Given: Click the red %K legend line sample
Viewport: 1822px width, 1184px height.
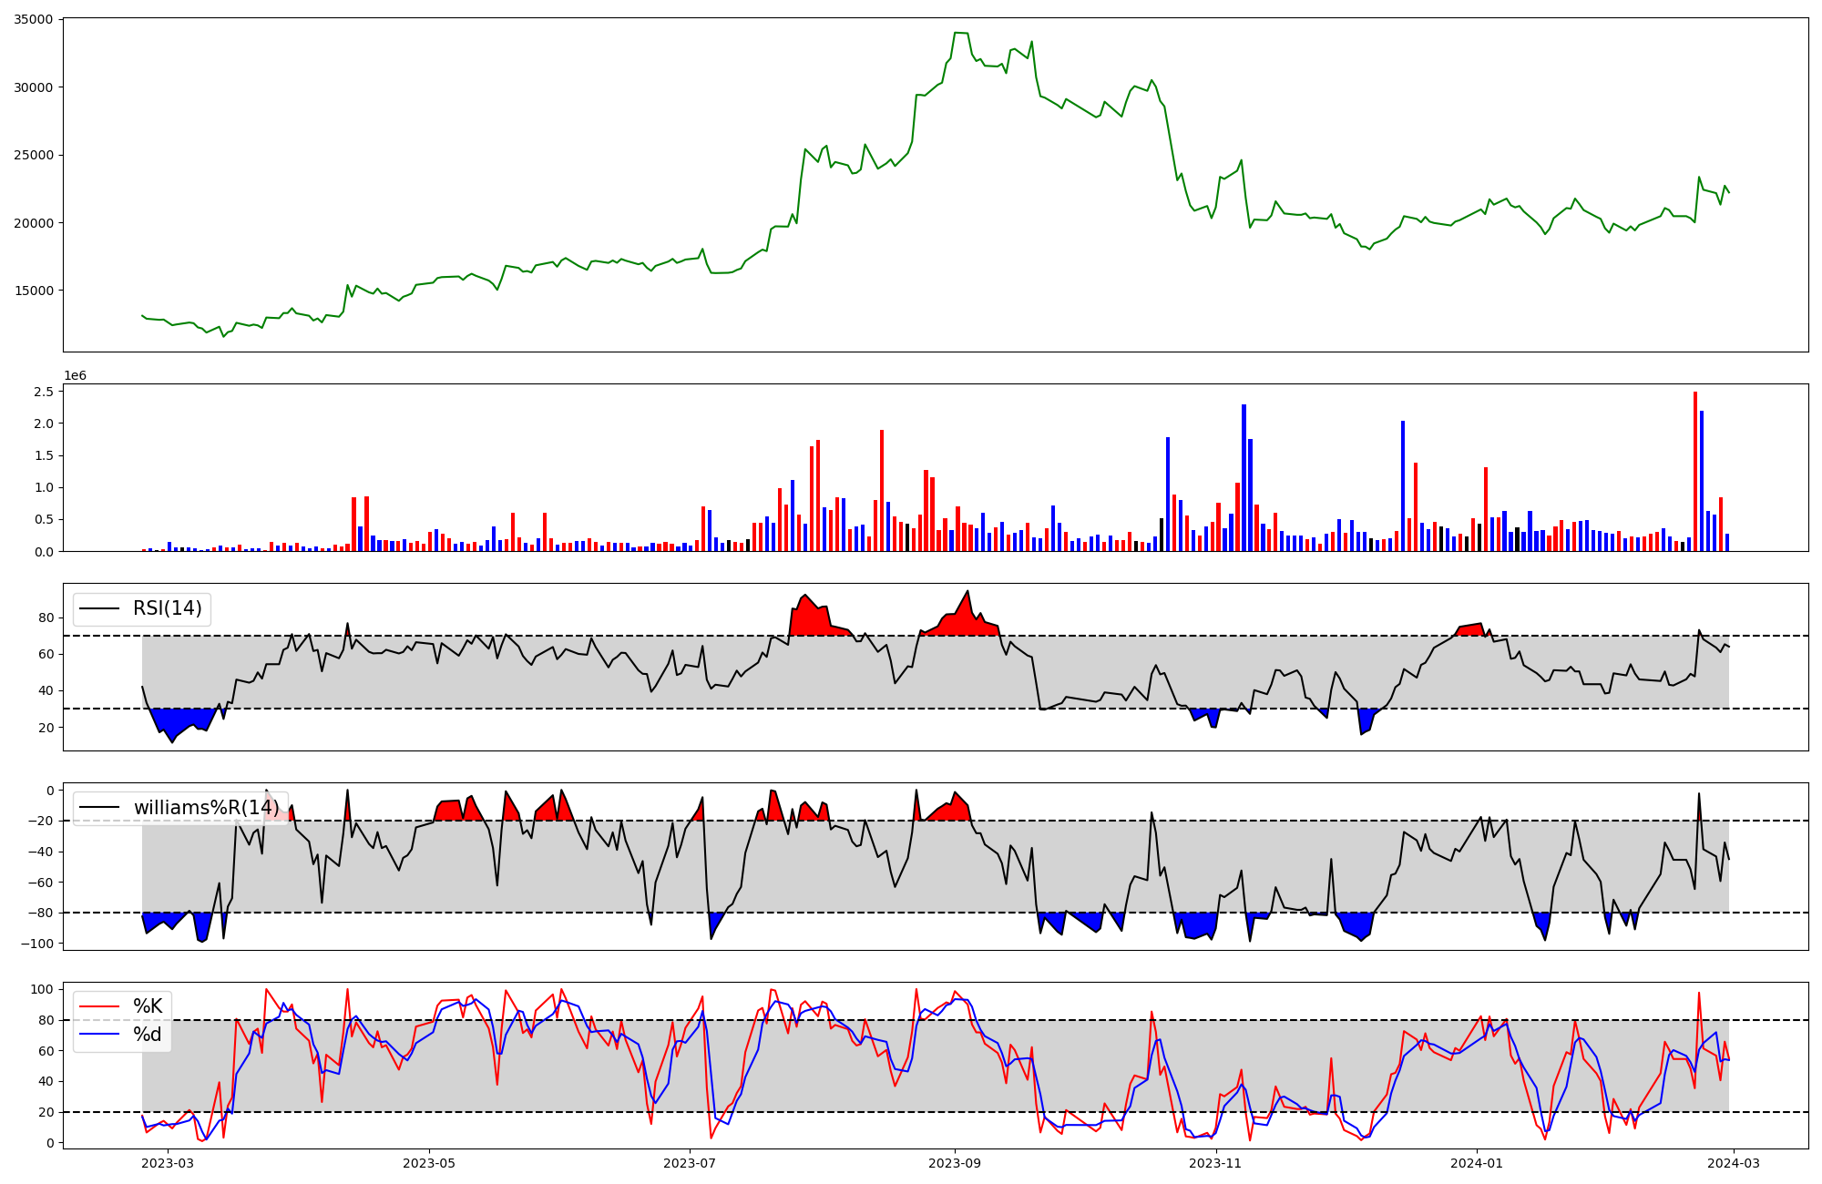Looking at the screenshot, I should point(99,1006).
